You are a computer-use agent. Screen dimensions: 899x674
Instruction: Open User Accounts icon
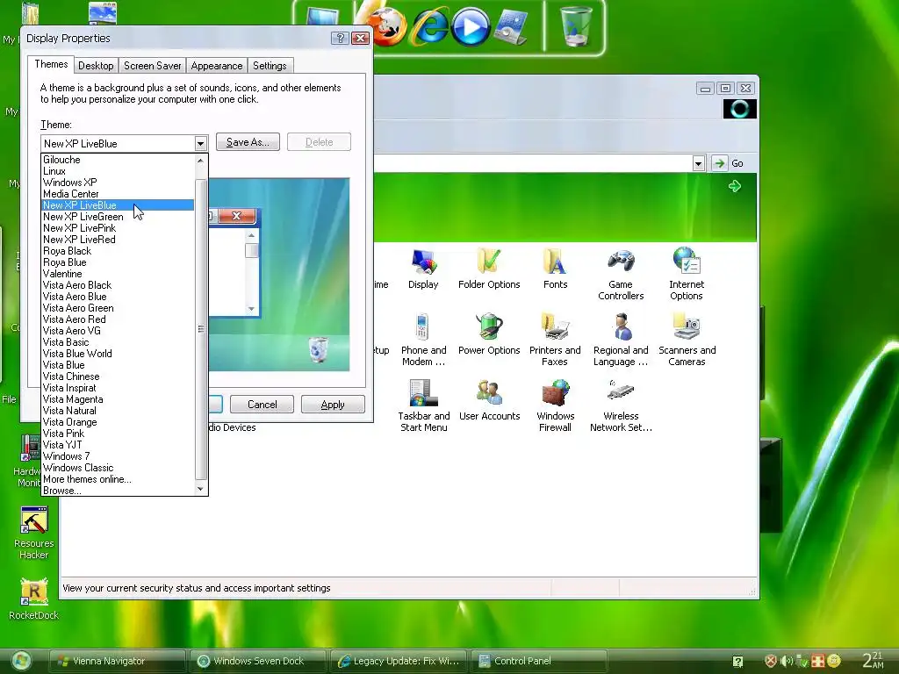click(x=489, y=400)
